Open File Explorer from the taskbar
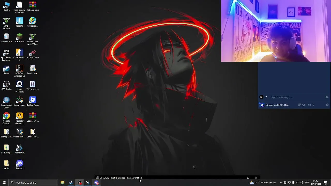 tap(62, 183)
